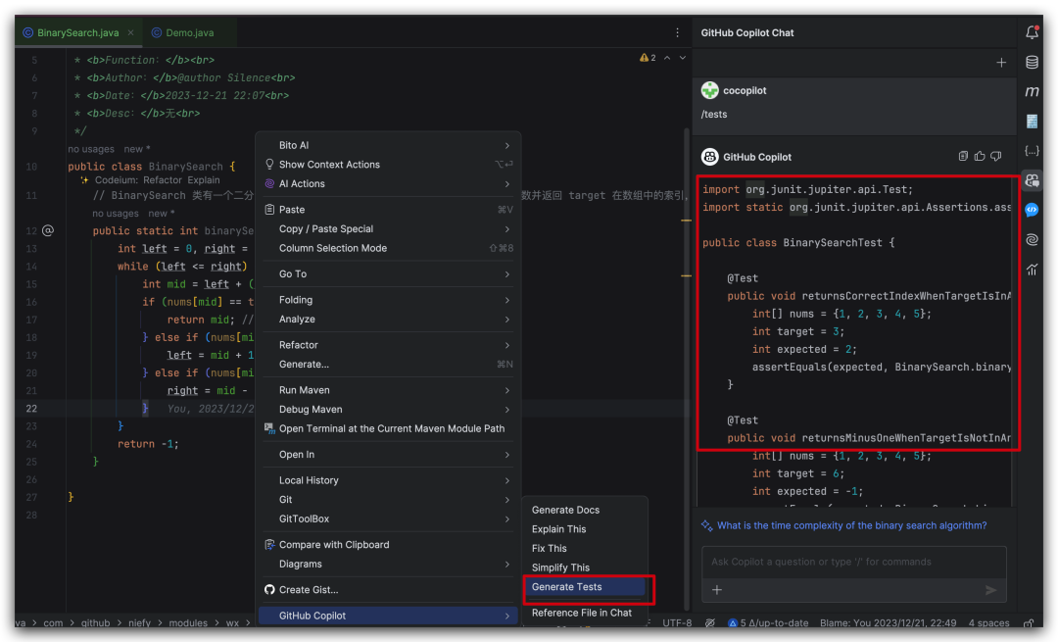Open the spiral tool window icon

pyautogui.click(x=1032, y=240)
